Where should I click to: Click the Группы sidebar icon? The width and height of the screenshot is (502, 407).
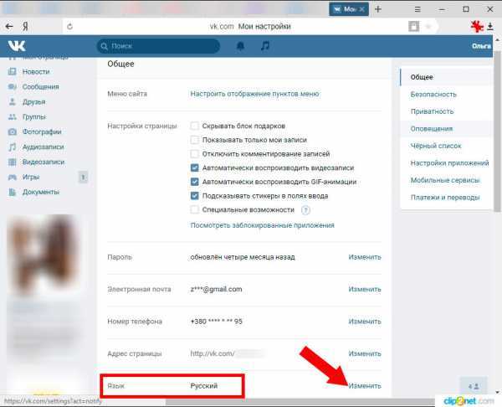pos(13,117)
